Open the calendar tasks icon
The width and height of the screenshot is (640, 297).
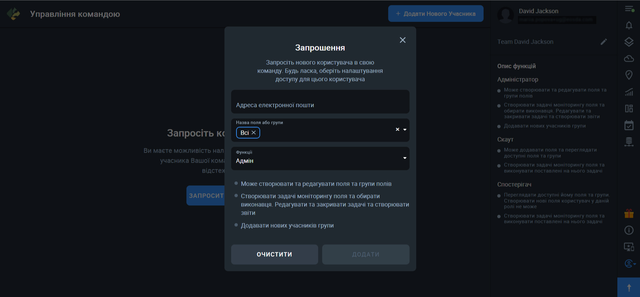pyautogui.click(x=629, y=125)
